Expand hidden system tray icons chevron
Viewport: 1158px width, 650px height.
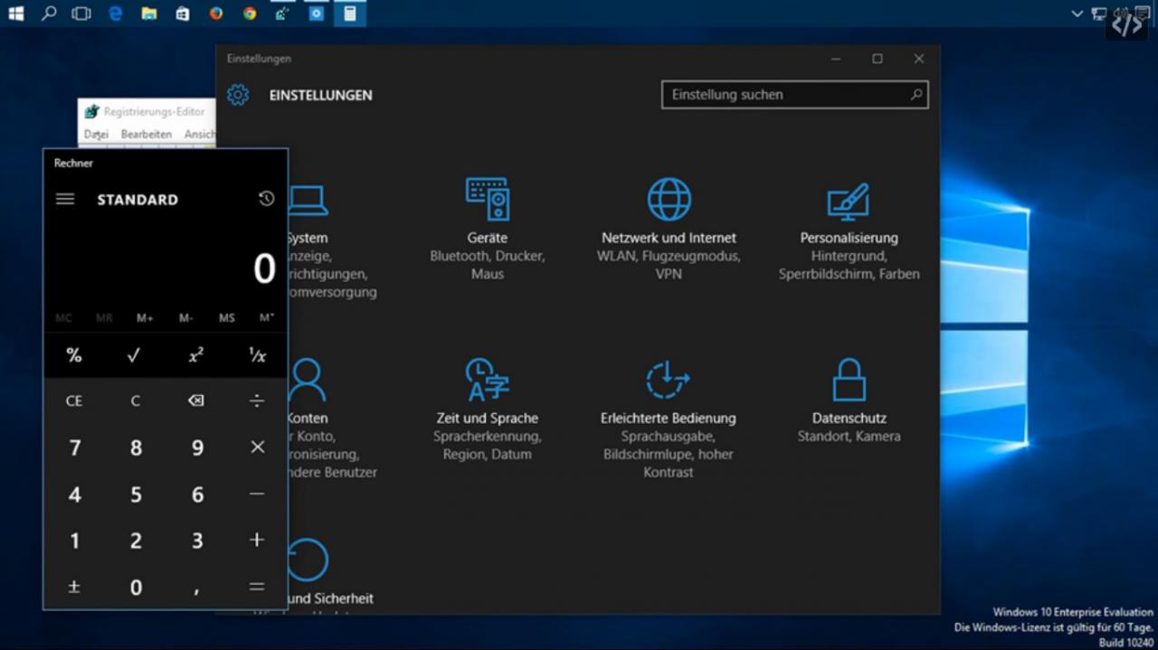(1077, 14)
